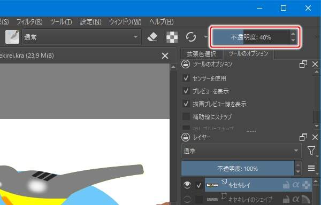Viewport: 321px width, 205px height.
Task: Toggle alpha lock on キセキレイ layer
Action: click(x=295, y=185)
